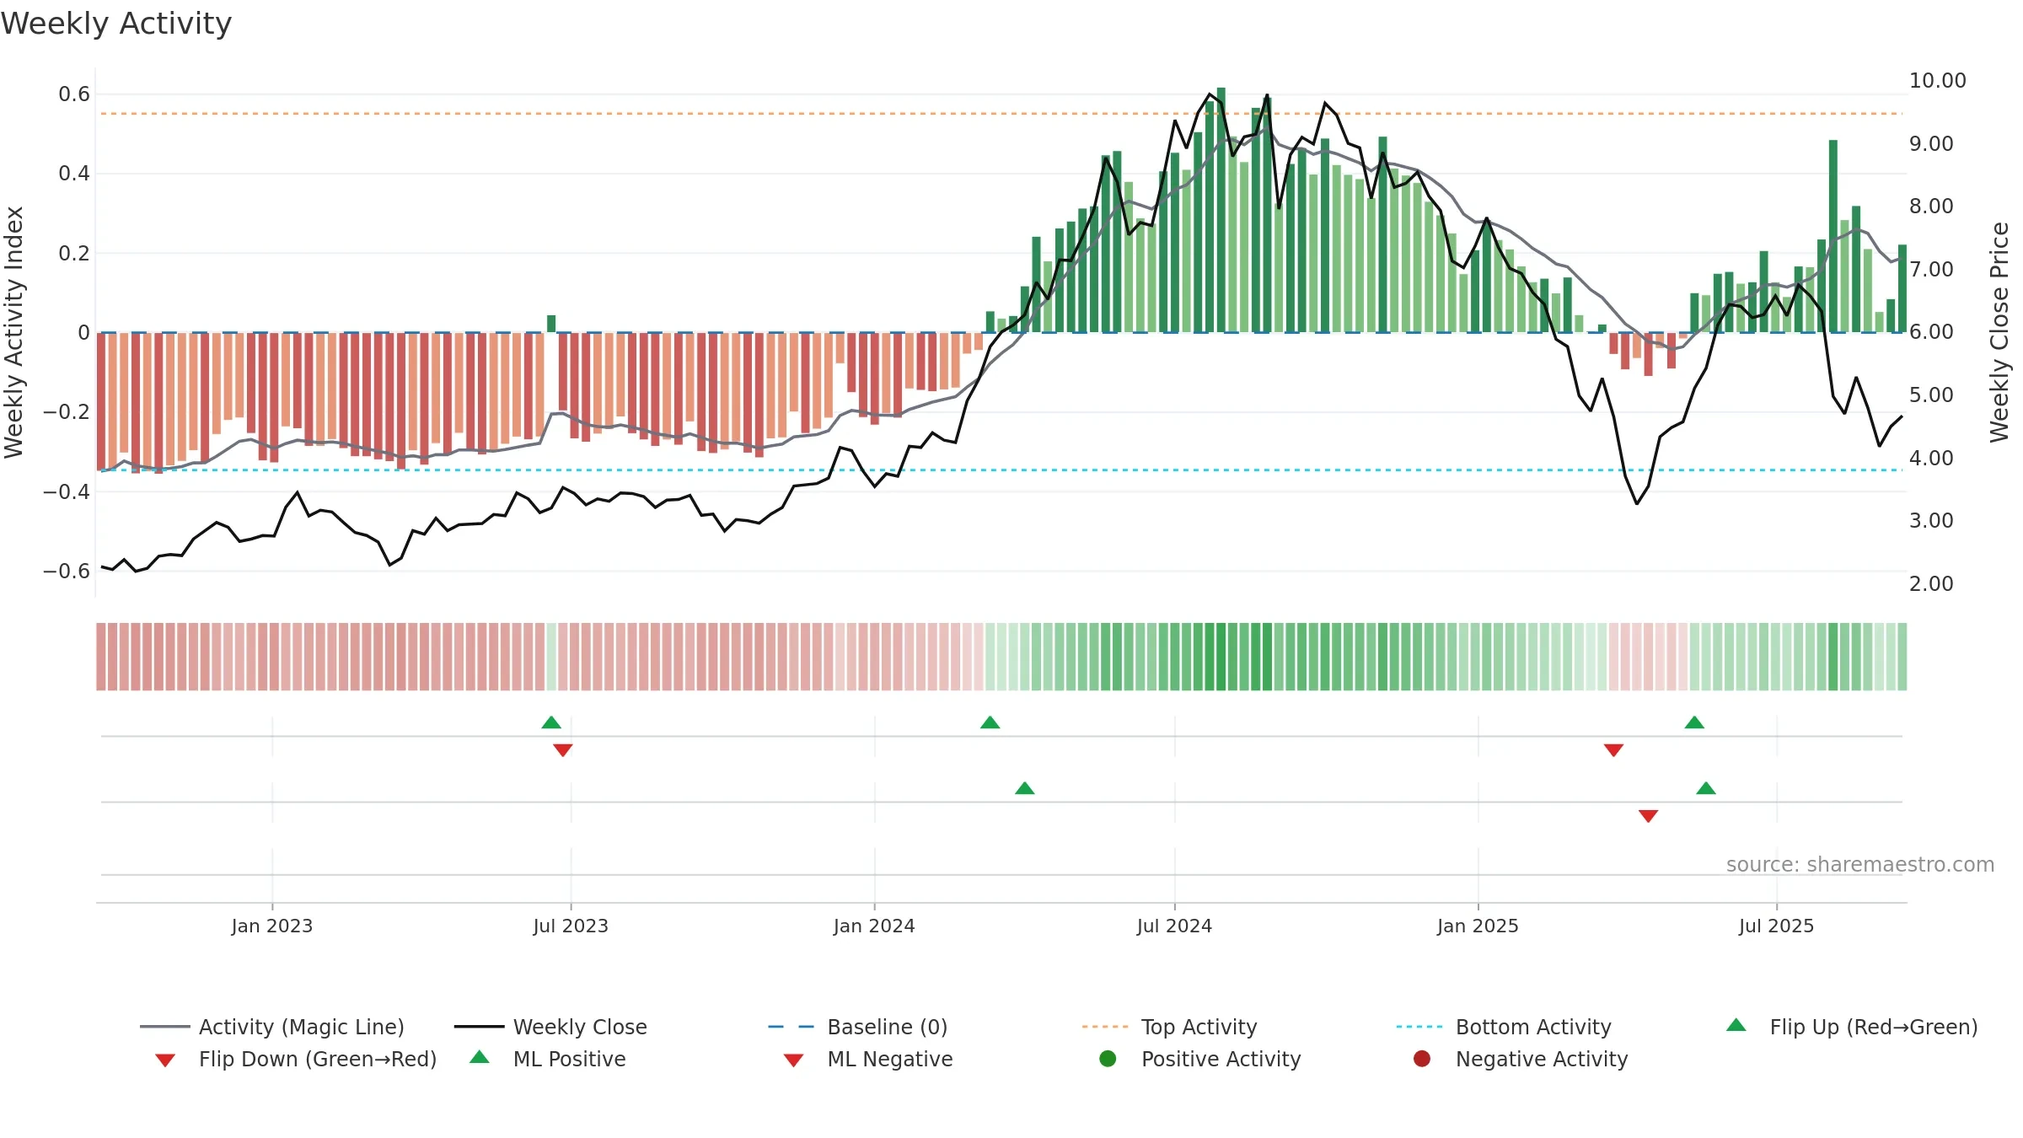Click the 10.00 price axis tick
The height and width of the screenshot is (1138, 2023).
pos(1937,81)
